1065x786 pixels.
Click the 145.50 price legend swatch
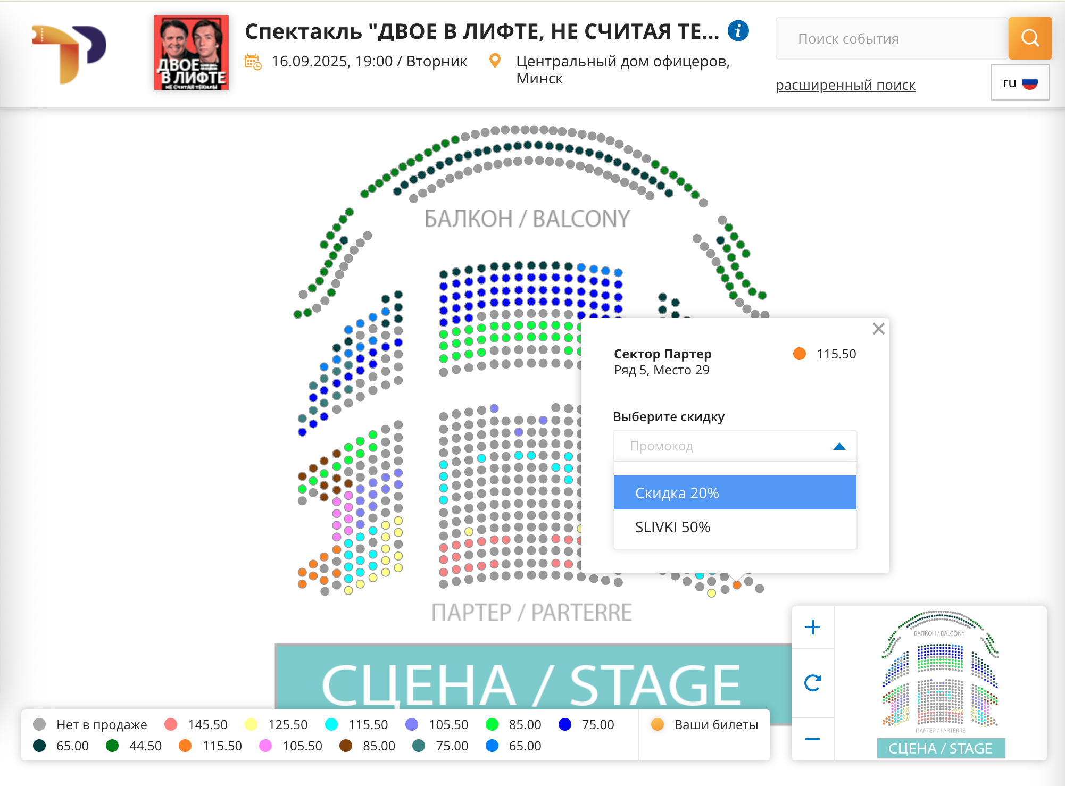click(x=171, y=724)
